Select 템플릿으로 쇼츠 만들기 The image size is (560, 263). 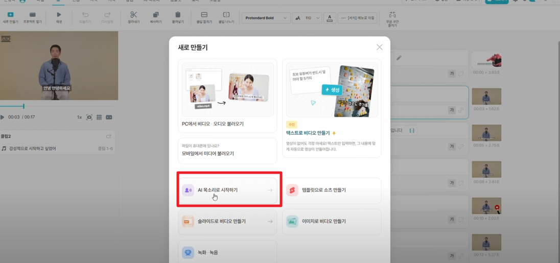[332, 190]
